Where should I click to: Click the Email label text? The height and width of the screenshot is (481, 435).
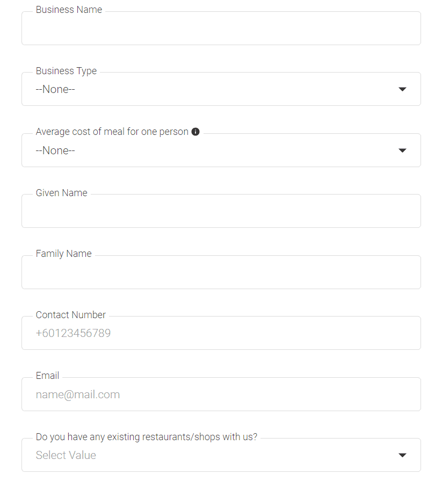[47, 376]
